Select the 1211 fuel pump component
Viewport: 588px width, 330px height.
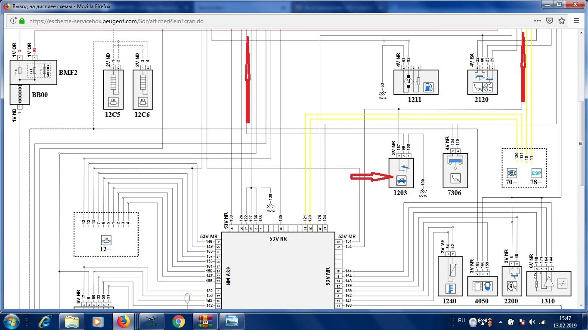click(x=416, y=82)
